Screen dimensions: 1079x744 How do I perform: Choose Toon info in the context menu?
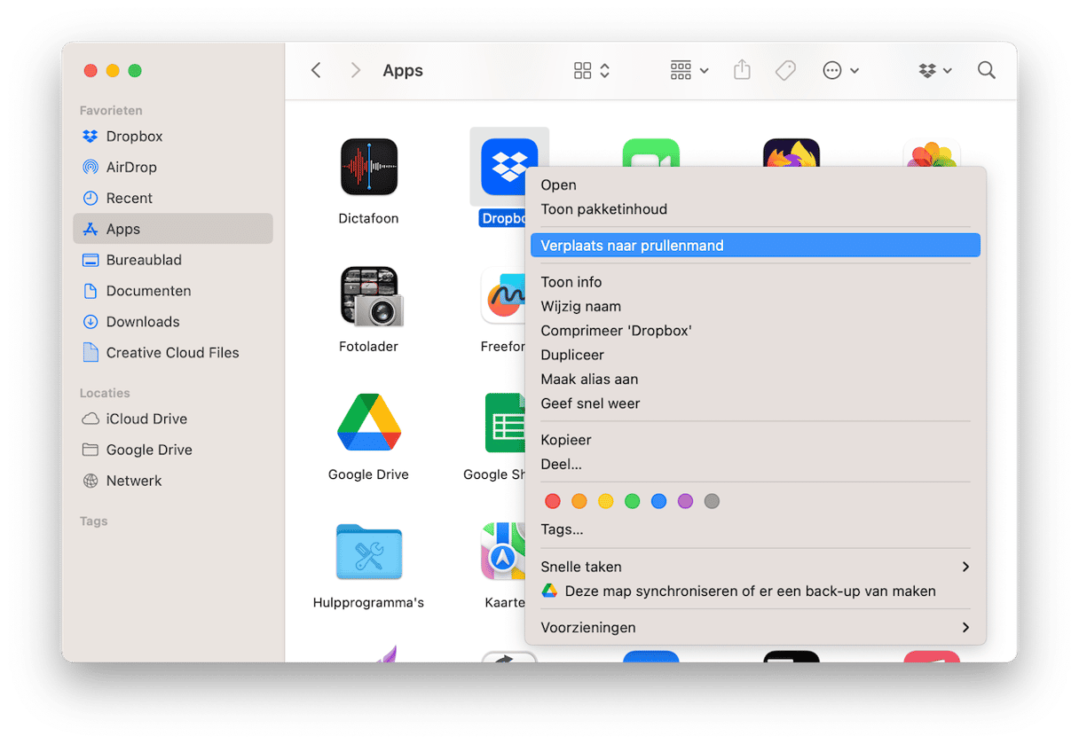(755, 282)
